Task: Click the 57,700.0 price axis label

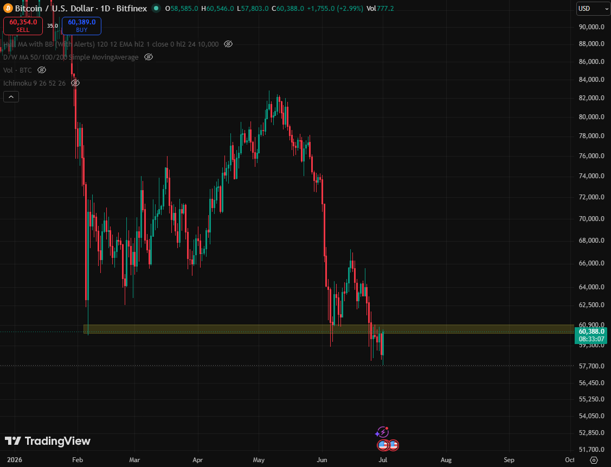Action: point(591,366)
